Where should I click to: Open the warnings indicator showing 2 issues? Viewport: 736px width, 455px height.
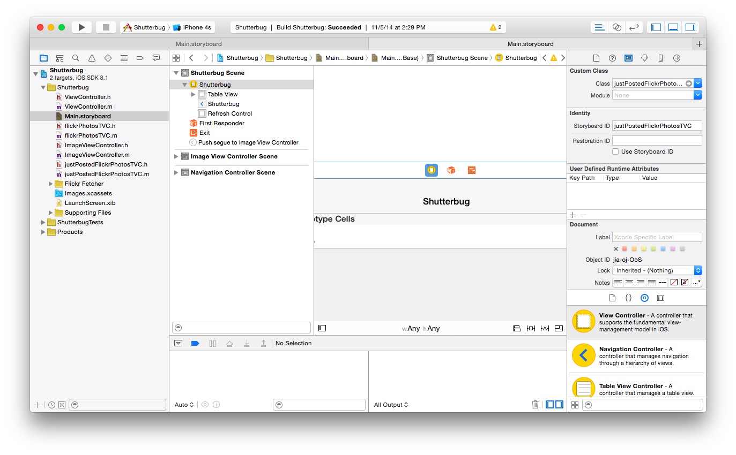tap(495, 27)
